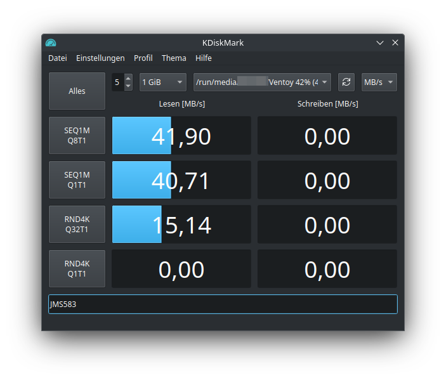Screen dimensions: 446x380
Task: Increase the loop count with up arrow
Action: 128,78
